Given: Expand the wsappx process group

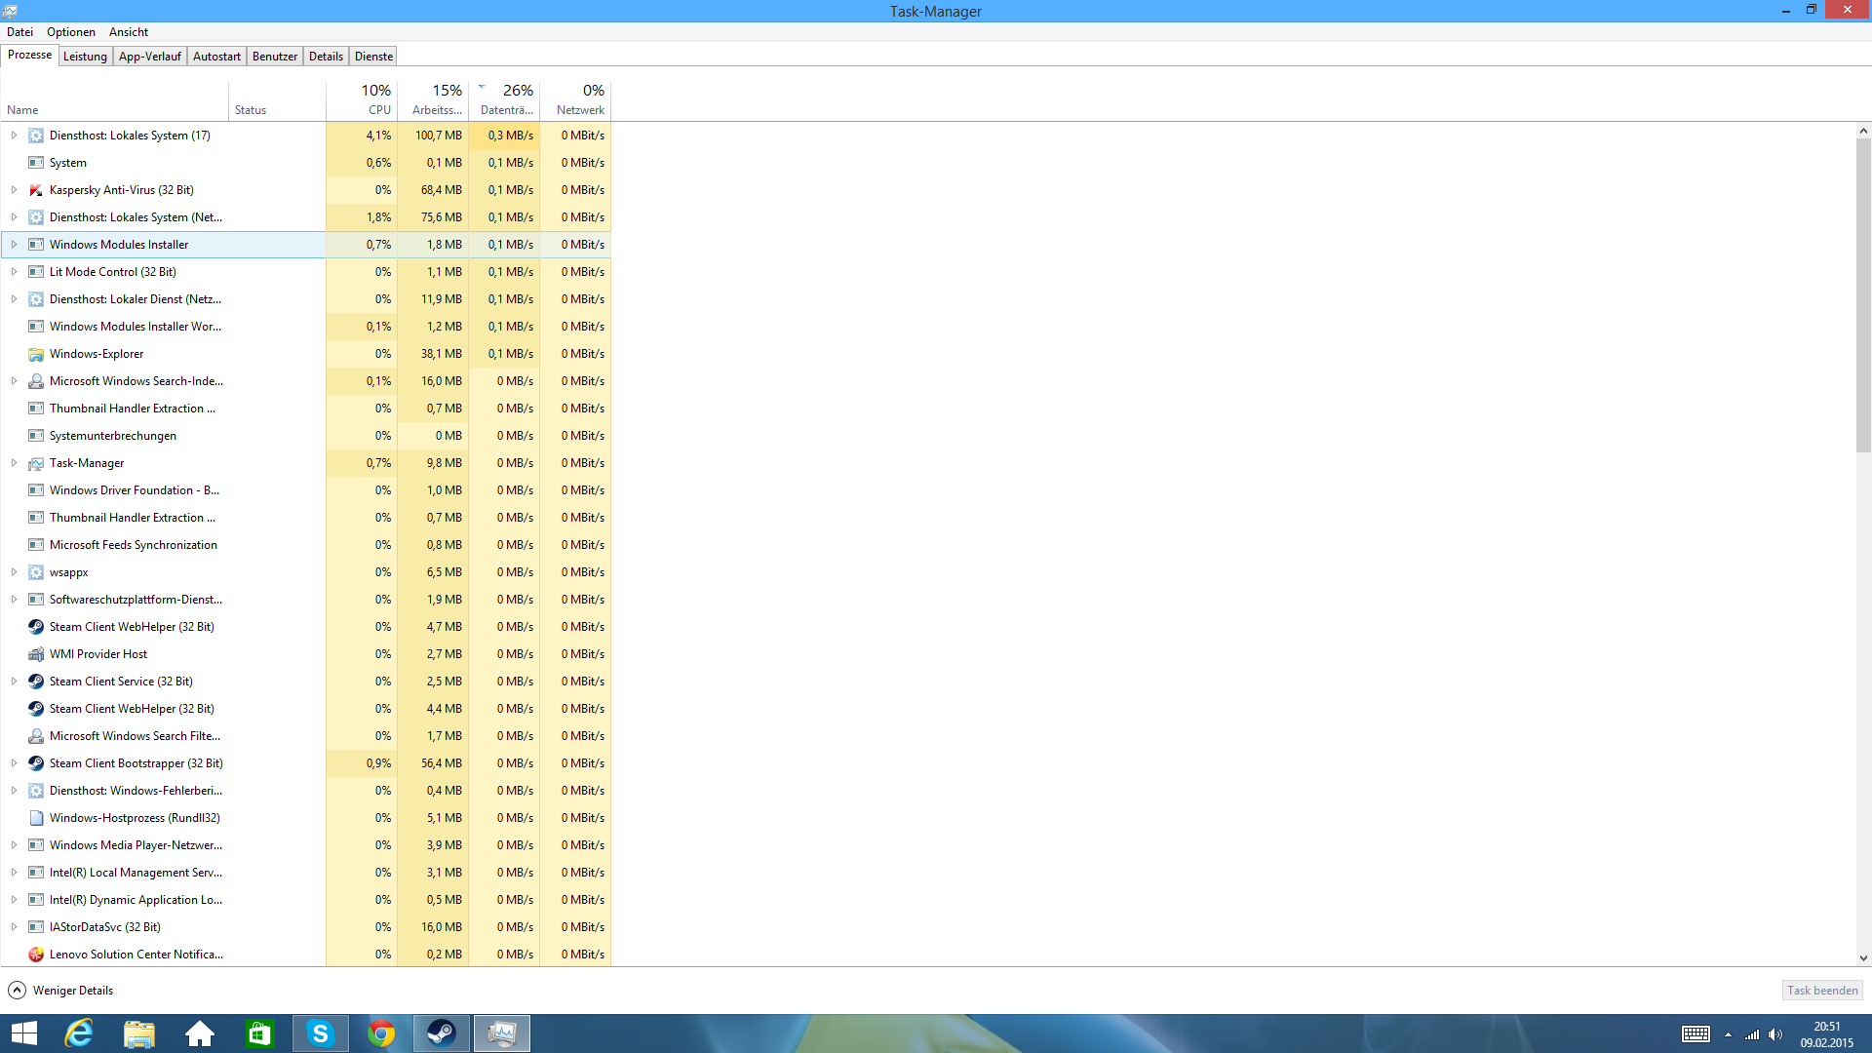Looking at the screenshot, I should (x=14, y=572).
